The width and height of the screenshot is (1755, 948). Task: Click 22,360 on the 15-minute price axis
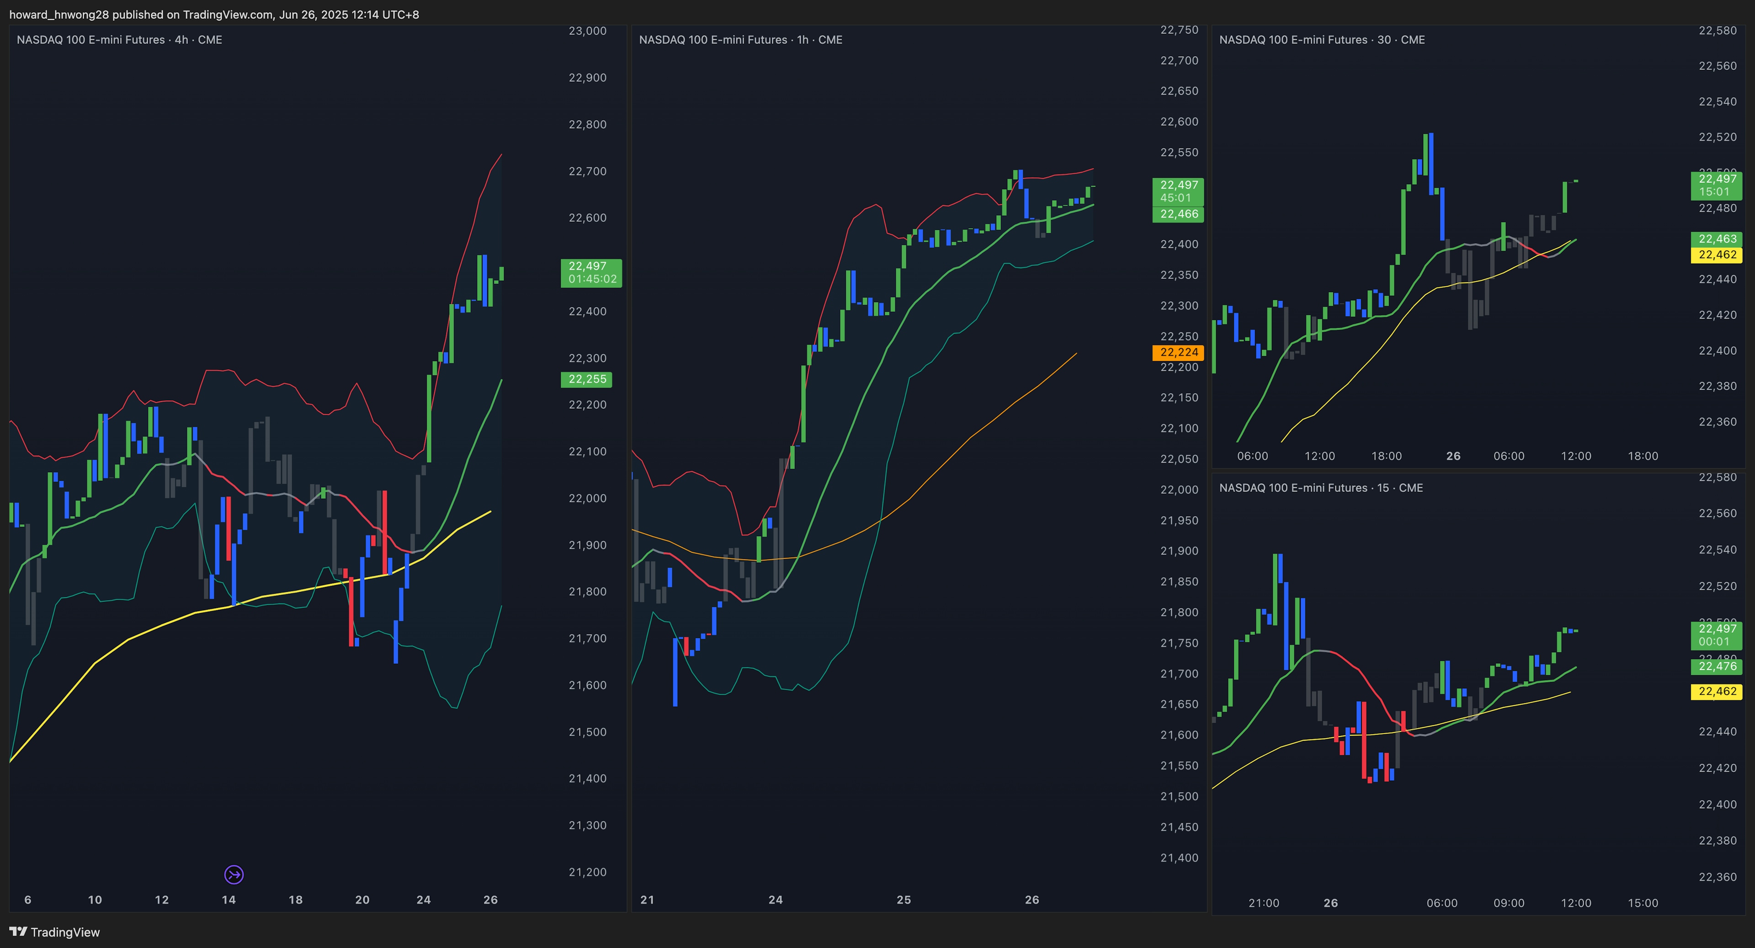click(1718, 877)
